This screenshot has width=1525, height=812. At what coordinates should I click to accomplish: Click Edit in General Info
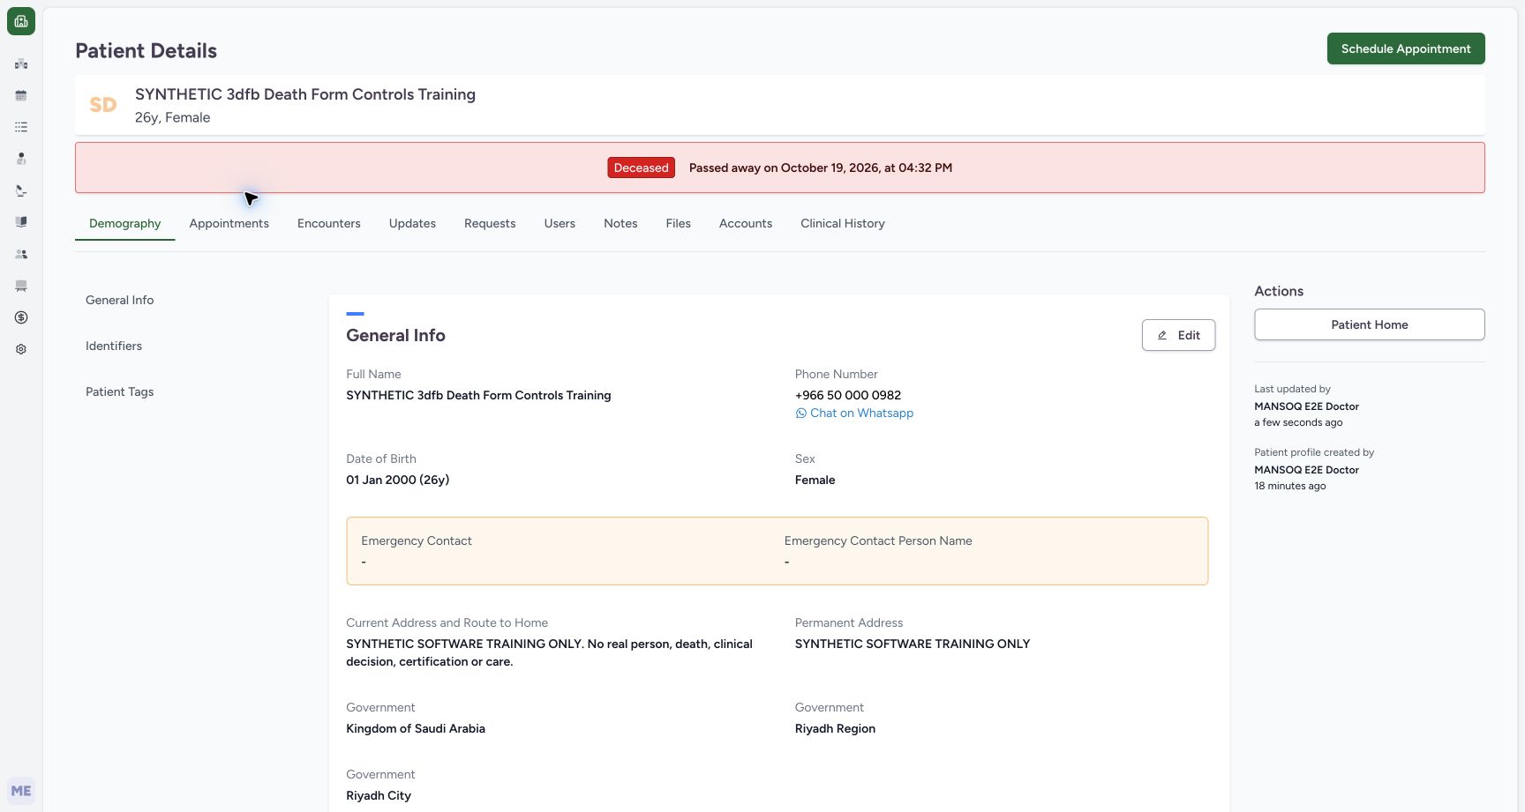(1178, 335)
